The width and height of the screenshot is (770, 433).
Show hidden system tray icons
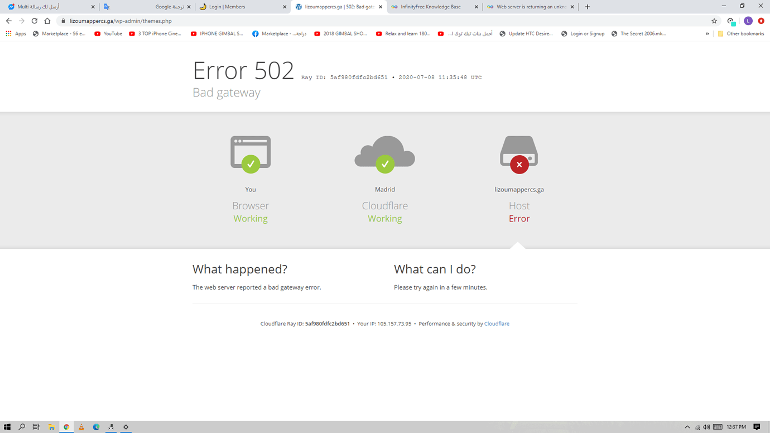(687, 427)
